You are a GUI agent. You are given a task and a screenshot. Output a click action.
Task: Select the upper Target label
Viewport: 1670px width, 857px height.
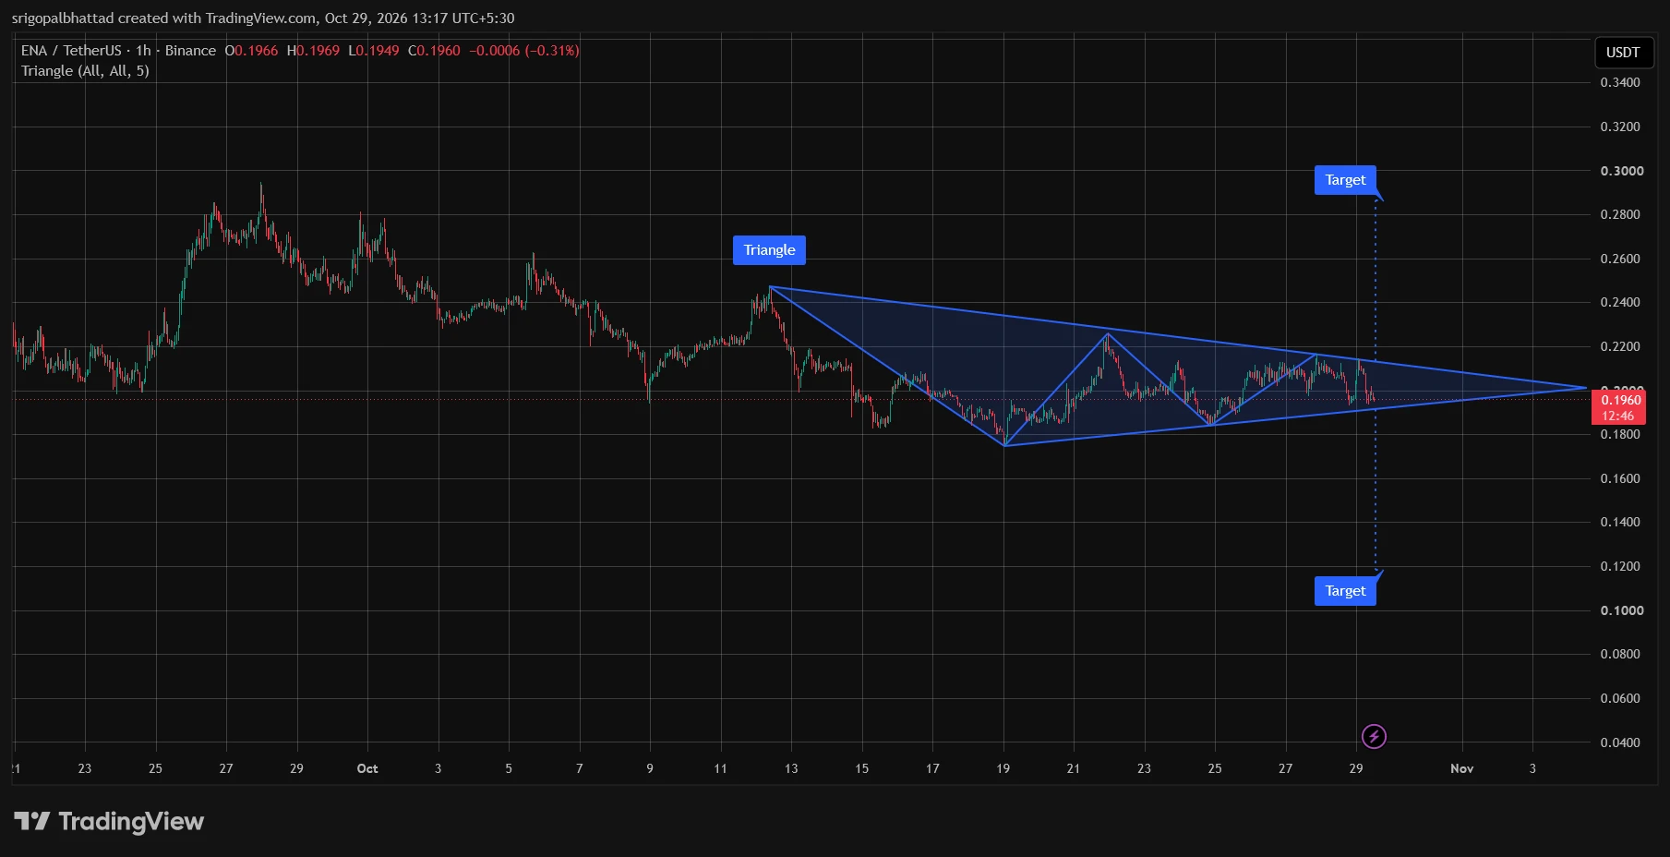click(1345, 180)
